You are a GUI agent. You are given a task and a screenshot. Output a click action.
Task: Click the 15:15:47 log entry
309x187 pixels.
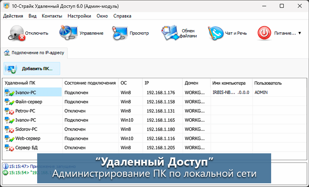[42, 166]
